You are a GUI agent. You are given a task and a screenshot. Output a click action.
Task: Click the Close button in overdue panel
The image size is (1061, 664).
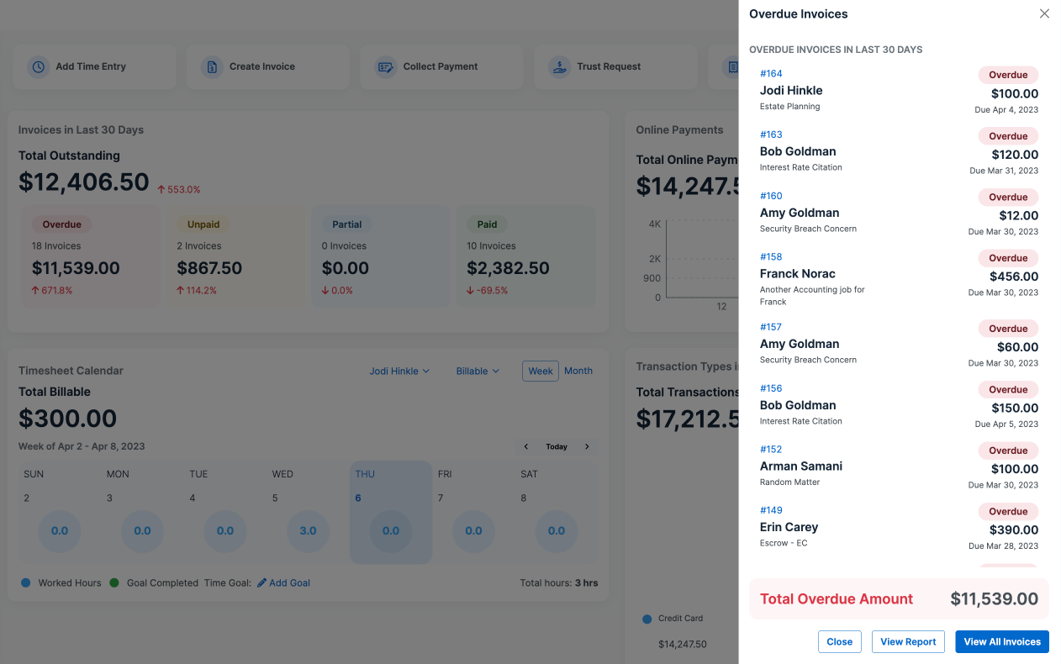[x=840, y=641]
